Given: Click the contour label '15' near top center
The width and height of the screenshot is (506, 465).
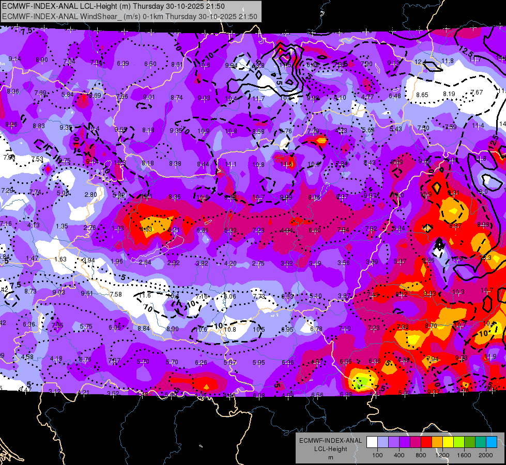Looking at the screenshot, I should click(279, 81).
